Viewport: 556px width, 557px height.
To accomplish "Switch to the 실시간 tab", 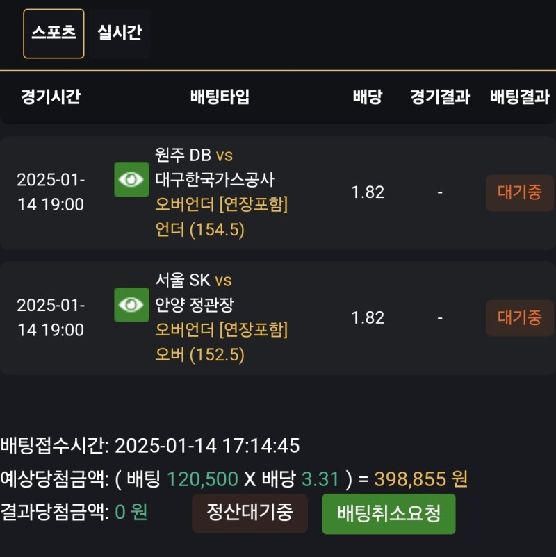I will (x=120, y=33).
